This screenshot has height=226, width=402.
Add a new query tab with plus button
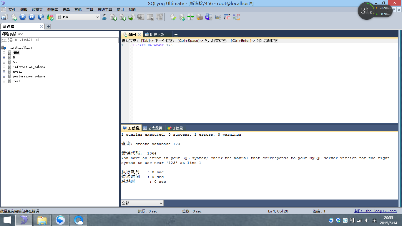pyautogui.click(x=176, y=34)
